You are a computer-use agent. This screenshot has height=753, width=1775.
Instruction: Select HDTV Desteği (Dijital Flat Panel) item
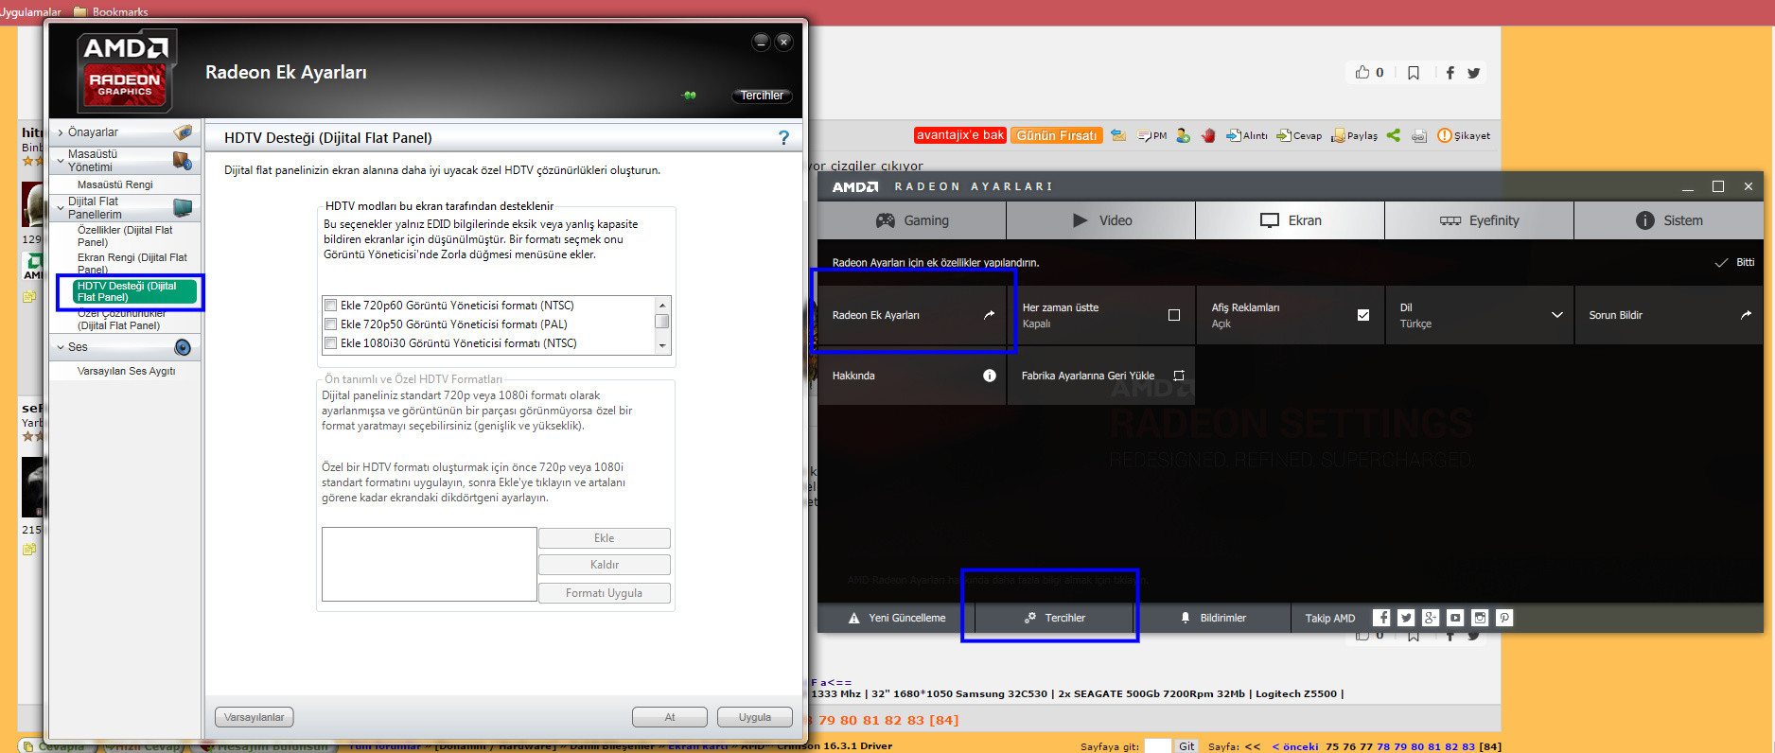[x=134, y=291]
